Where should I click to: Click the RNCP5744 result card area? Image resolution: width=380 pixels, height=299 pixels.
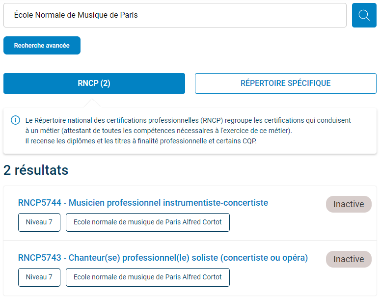click(190, 214)
